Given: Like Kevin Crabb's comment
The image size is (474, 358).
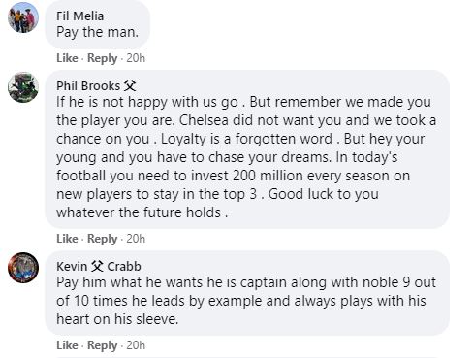Looking at the screenshot, I should 67,345.
